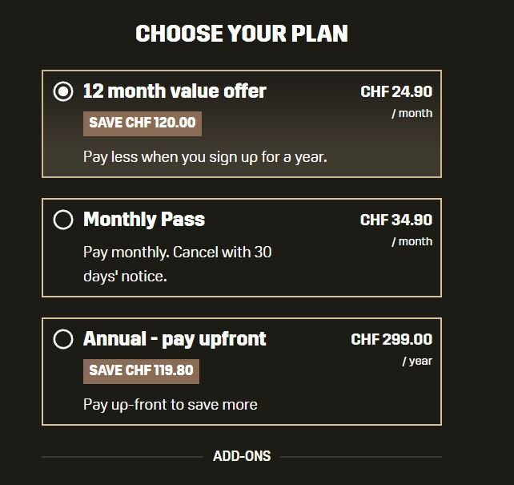This screenshot has height=485, width=514.
Task: Click '/ month' label under CHF 24.90
Action: (x=412, y=113)
